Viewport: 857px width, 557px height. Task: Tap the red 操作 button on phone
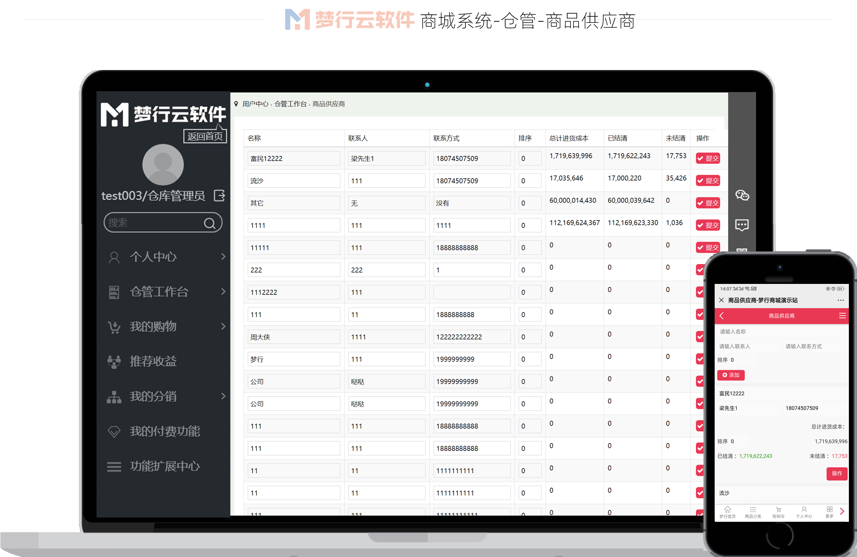[837, 473]
